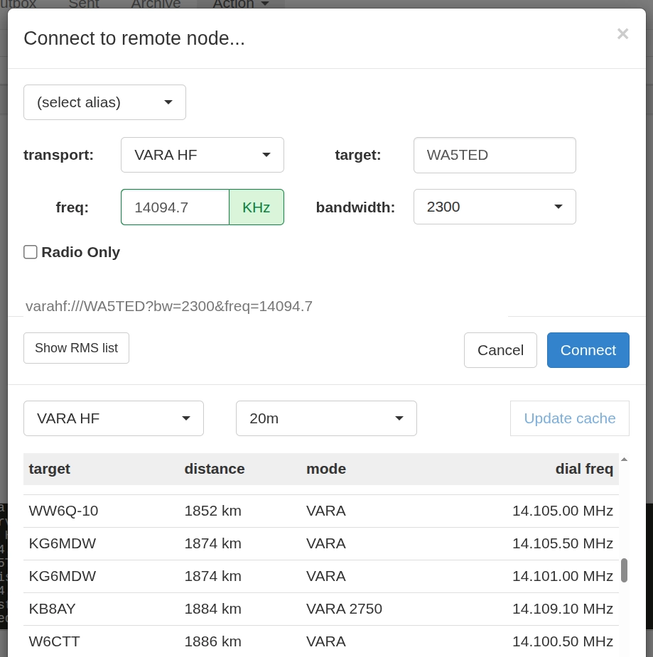Select the WW6Q-10 station row
653x657 pixels.
321,511
